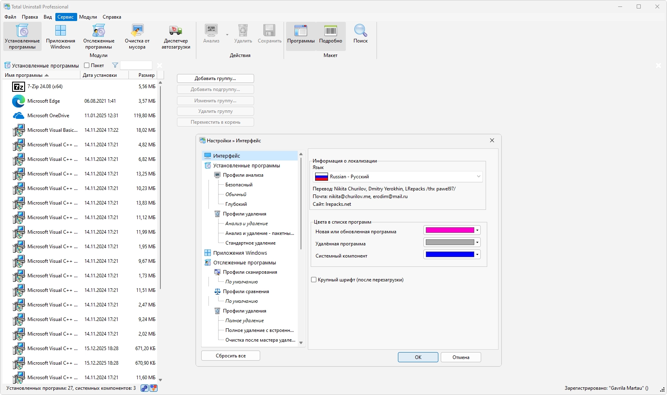Viewport: 667px width, 395px height.
Task: Open the Отслеженные программы module in the toolbar
Action: point(99,36)
